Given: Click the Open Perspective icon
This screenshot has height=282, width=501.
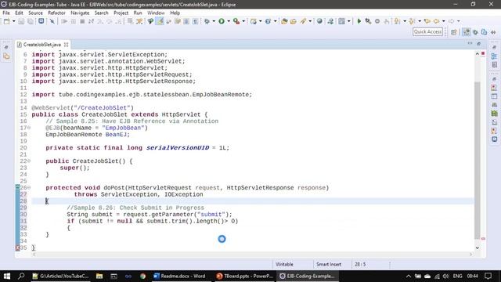Looking at the screenshot, I should (x=454, y=32).
